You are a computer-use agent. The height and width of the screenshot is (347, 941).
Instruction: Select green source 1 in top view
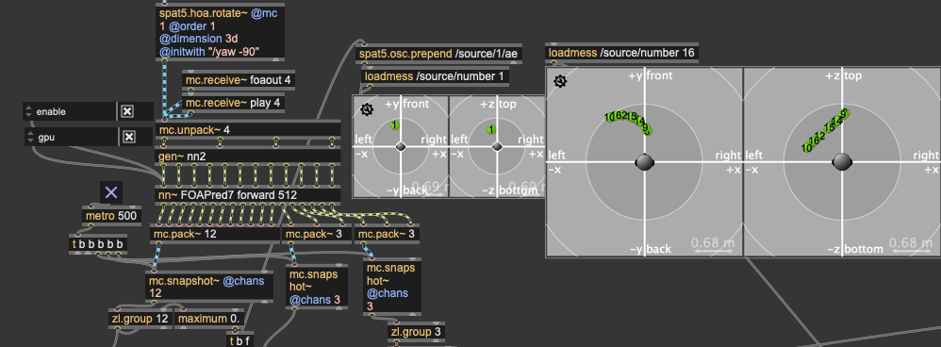[491, 130]
